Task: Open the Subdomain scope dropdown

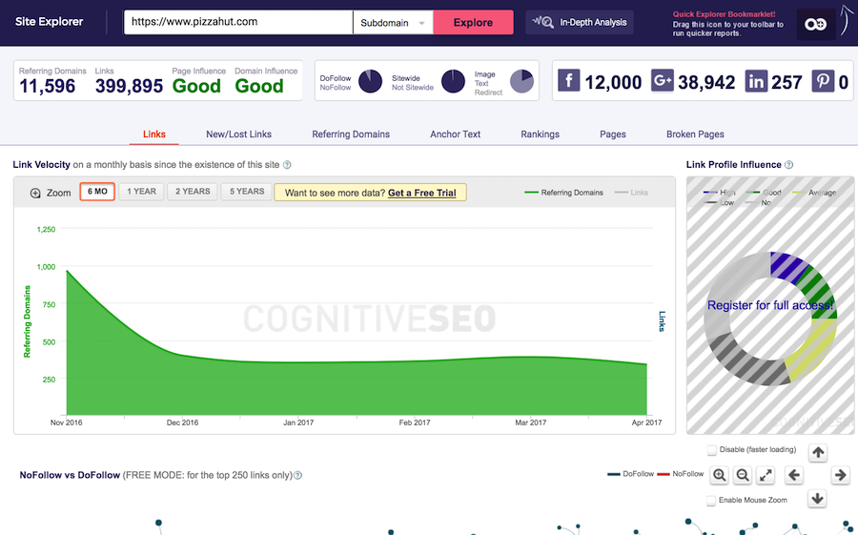Action: click(x=393, y=23)
